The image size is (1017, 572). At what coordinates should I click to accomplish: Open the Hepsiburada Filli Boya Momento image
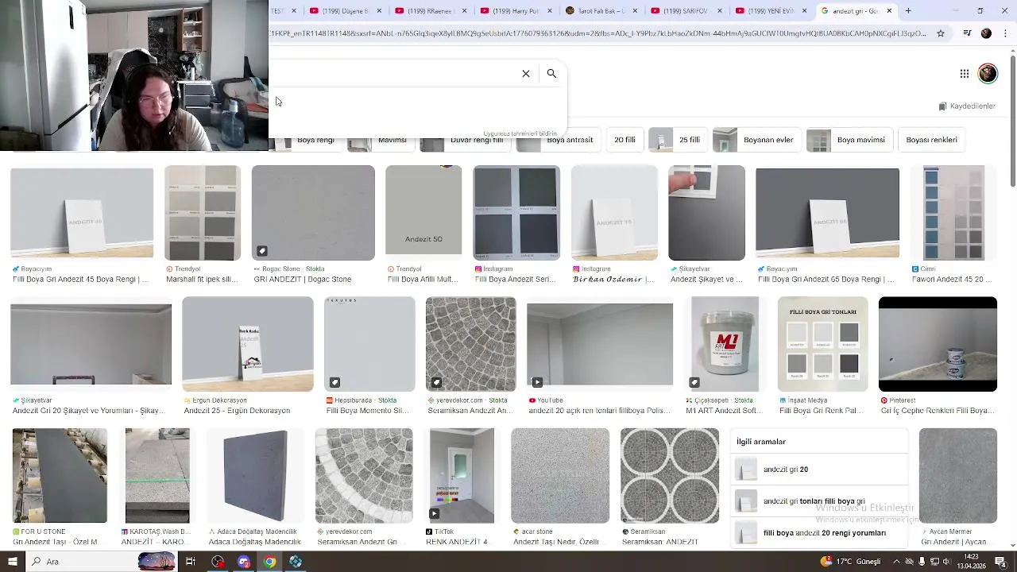pyautogui.click(x=369, y=344)
